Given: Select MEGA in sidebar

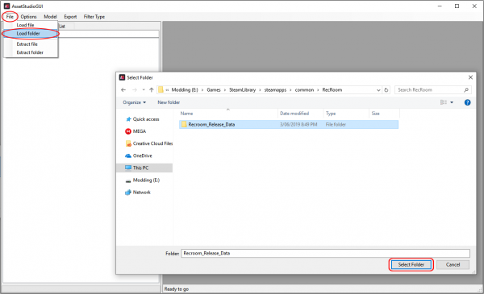Looking at the screenshot, I should coord(140,131).
